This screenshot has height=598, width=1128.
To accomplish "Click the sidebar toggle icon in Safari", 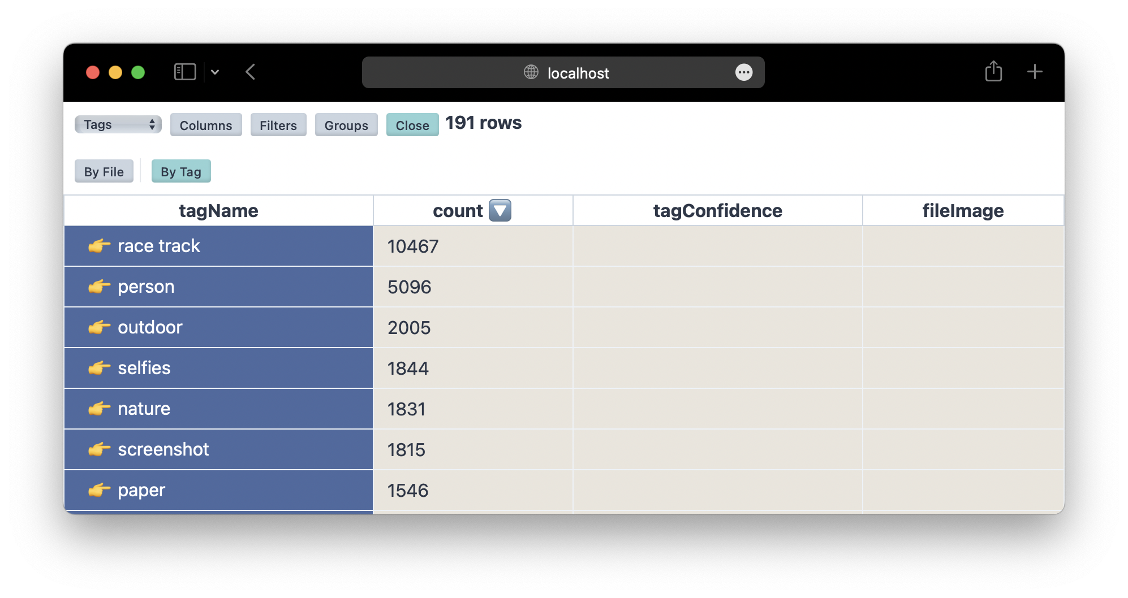I will [185, 72].
